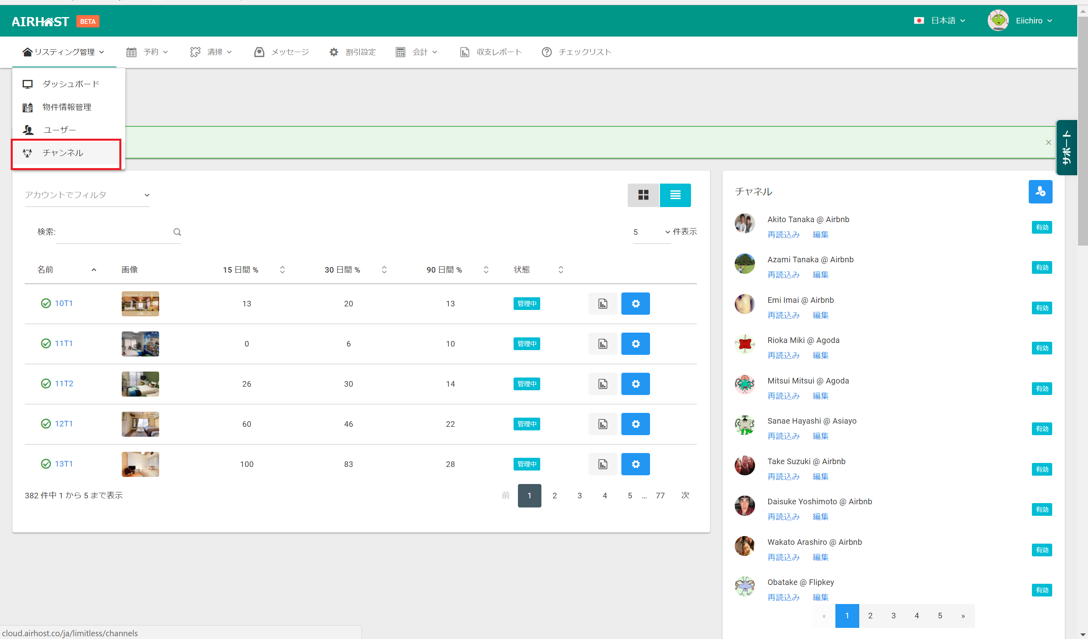The height and width of the screenshot is (639, 1088).
Task: Open settings gear for listing 10T1
Action: [x=635, y=304]
